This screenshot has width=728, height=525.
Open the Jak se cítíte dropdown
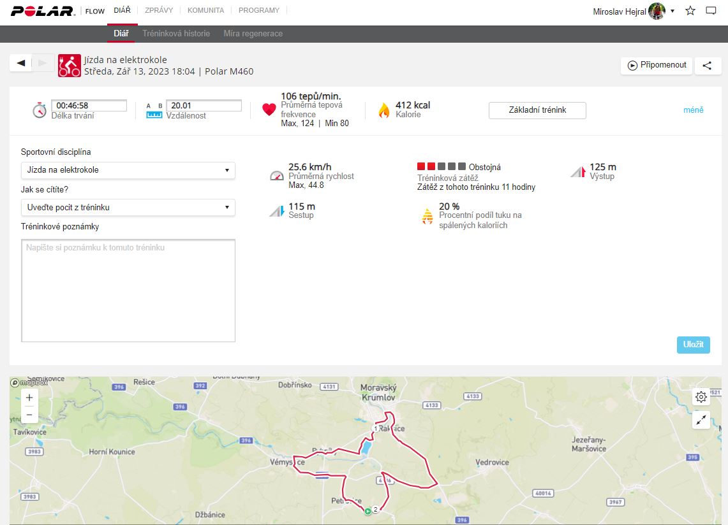click(128, 207)
